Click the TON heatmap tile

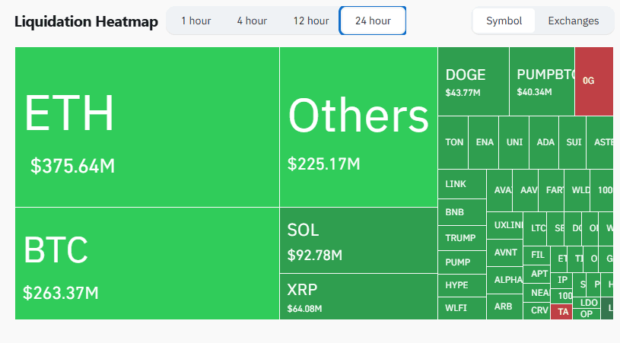pos(453,143)
